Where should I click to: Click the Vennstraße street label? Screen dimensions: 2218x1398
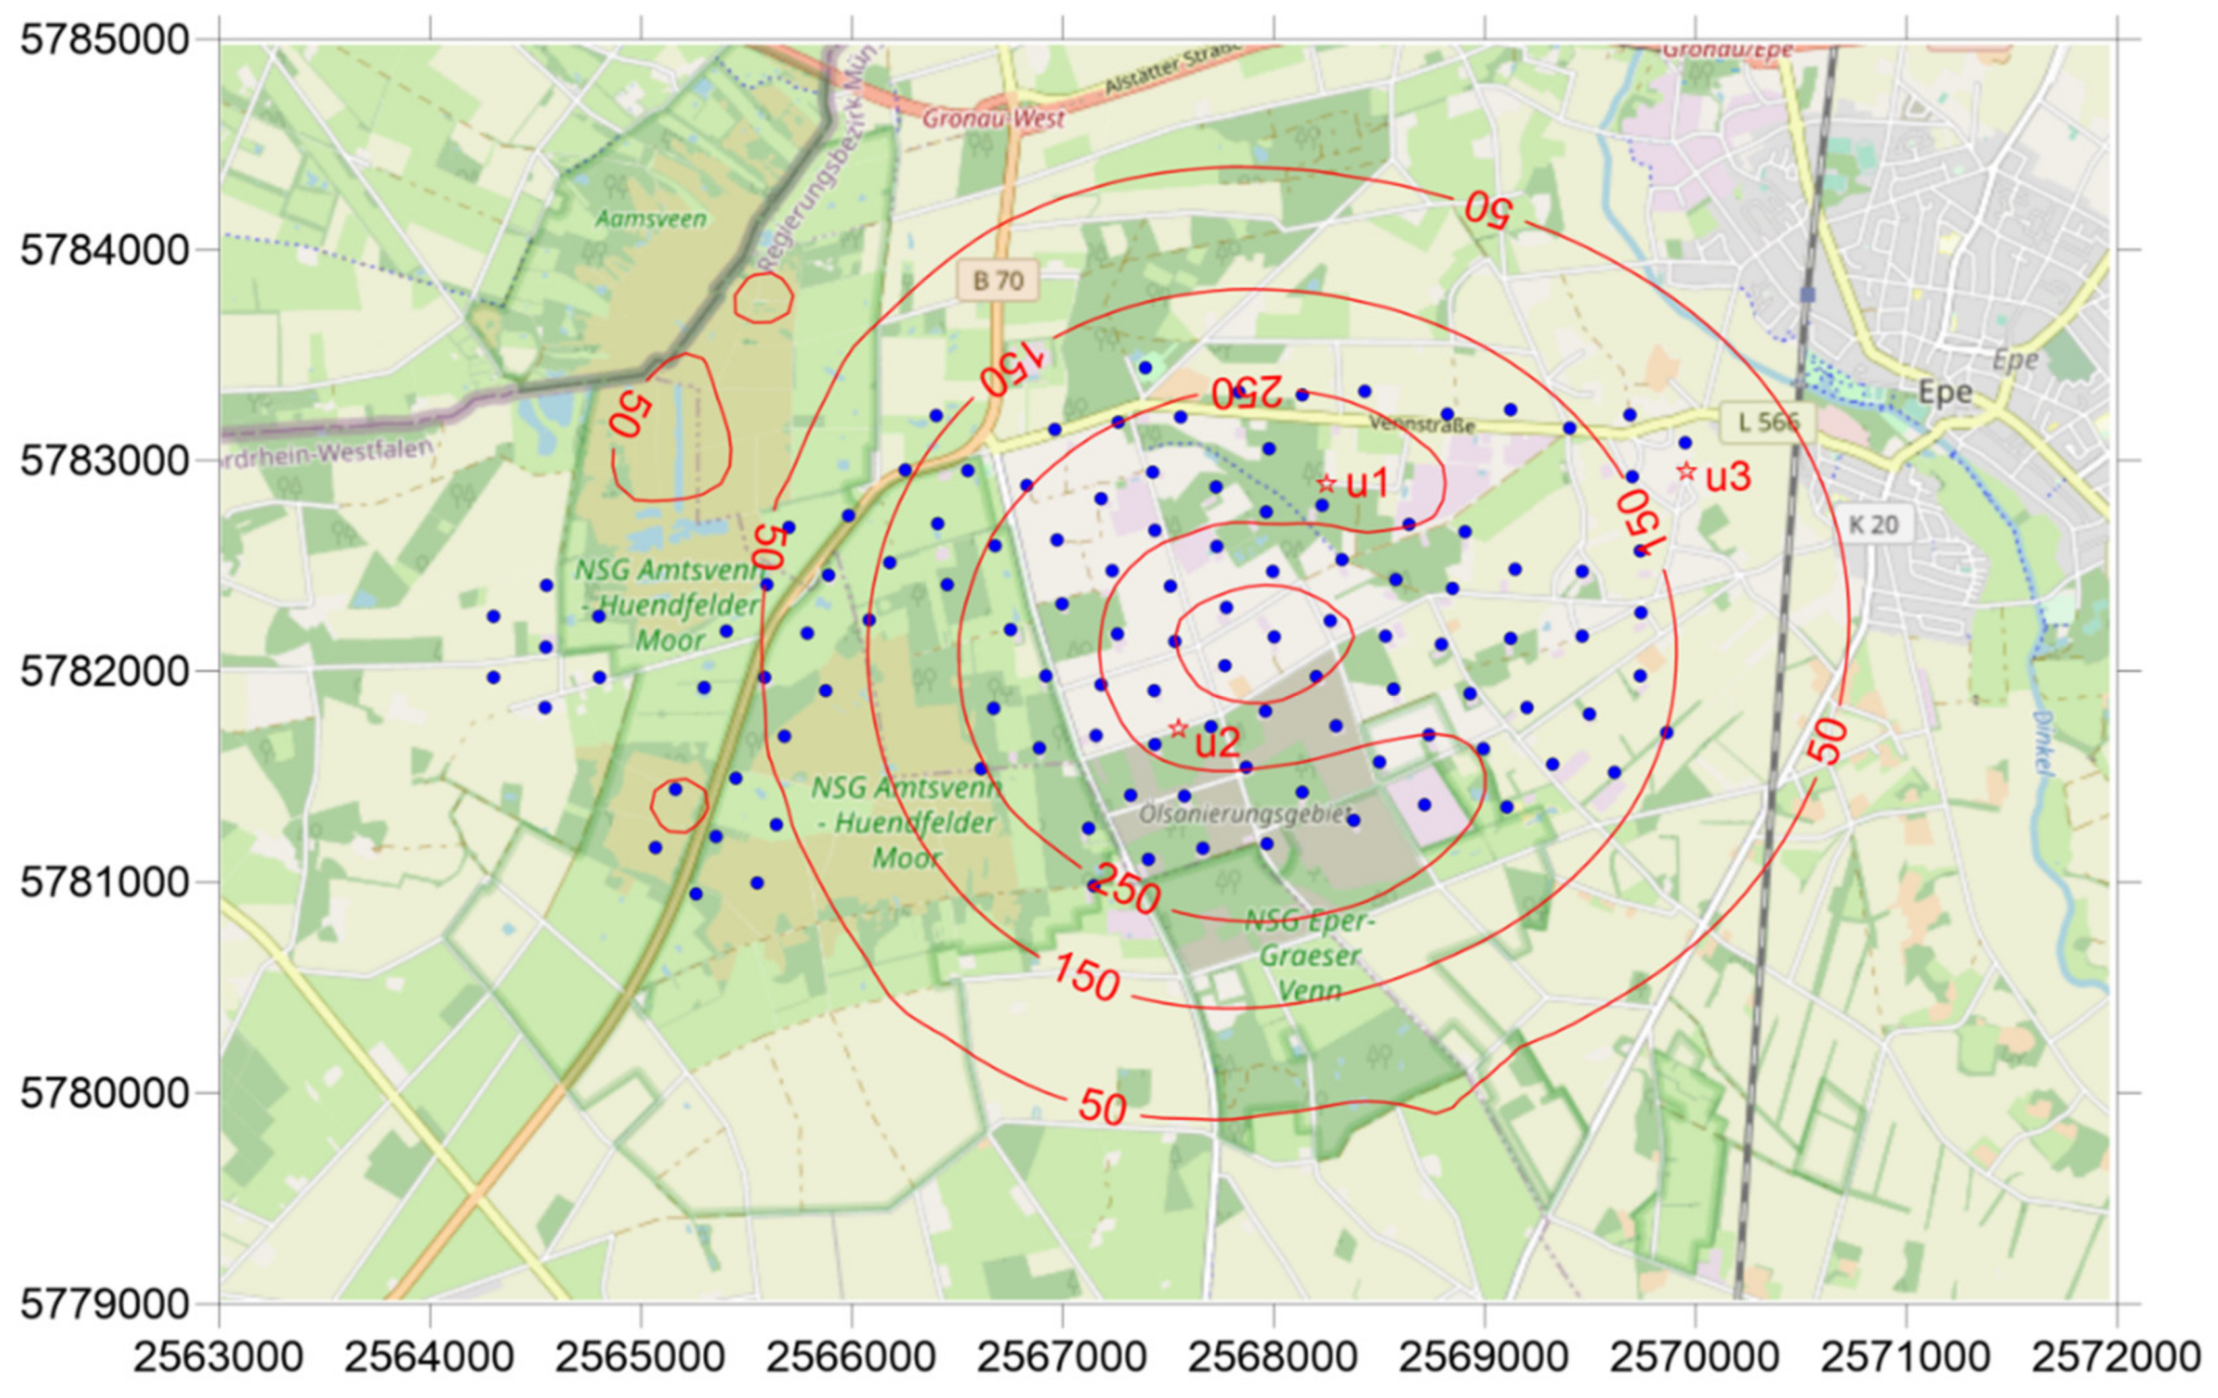click(1421, 425)
